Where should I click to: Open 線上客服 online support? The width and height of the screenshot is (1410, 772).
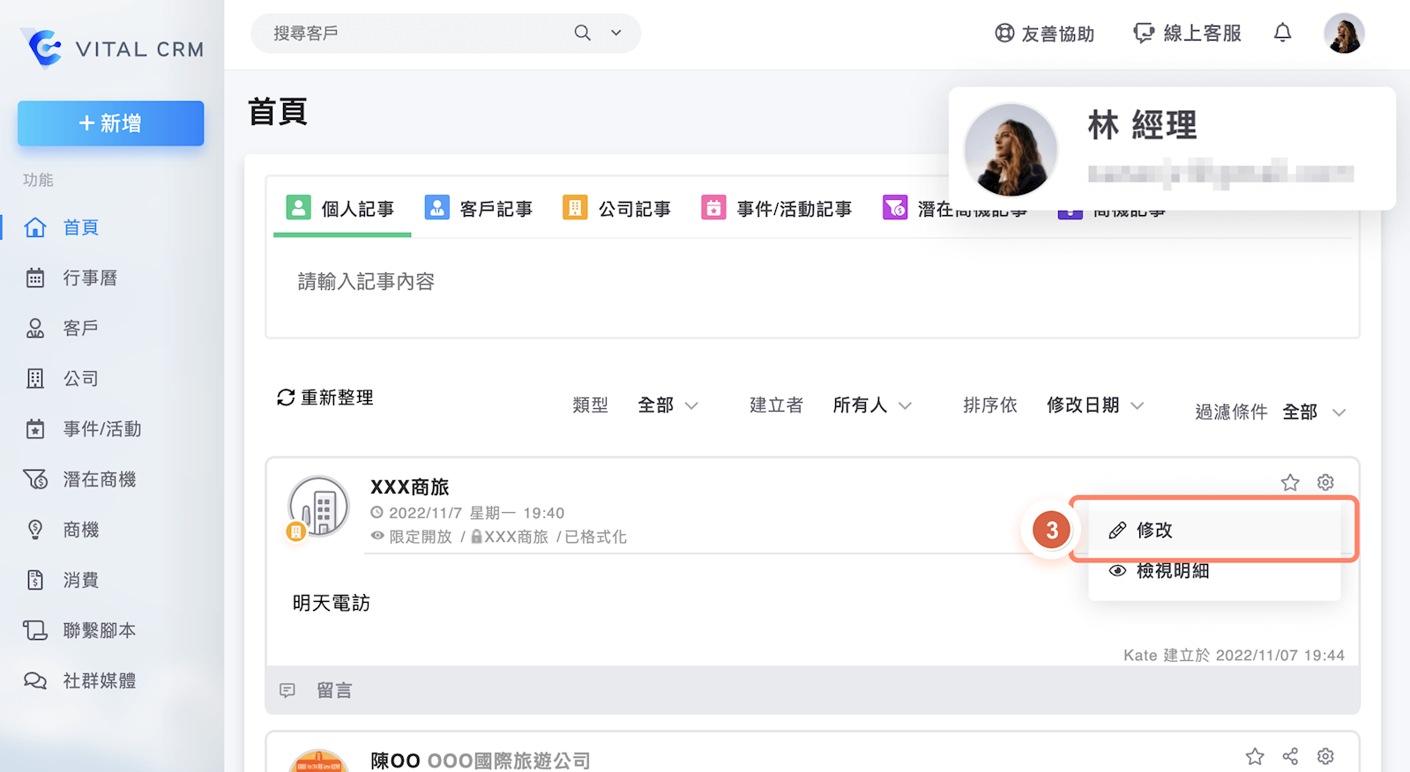click(1188, 33)
